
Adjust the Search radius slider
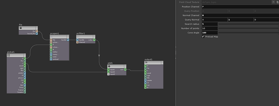pos(249,24)
